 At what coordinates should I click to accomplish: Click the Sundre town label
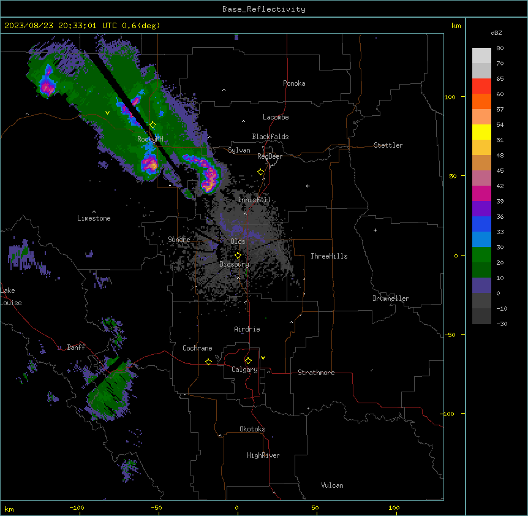pos(179,240)
